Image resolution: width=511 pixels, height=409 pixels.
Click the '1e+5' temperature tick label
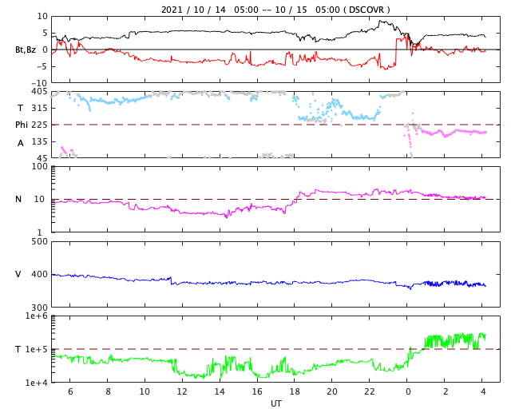point(37,349)
